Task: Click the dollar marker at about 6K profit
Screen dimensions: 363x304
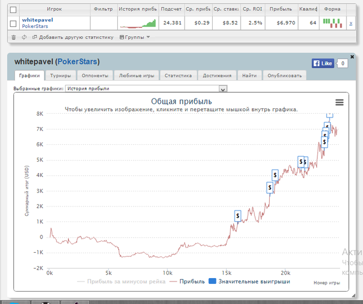Action: (x=324, y=142)
